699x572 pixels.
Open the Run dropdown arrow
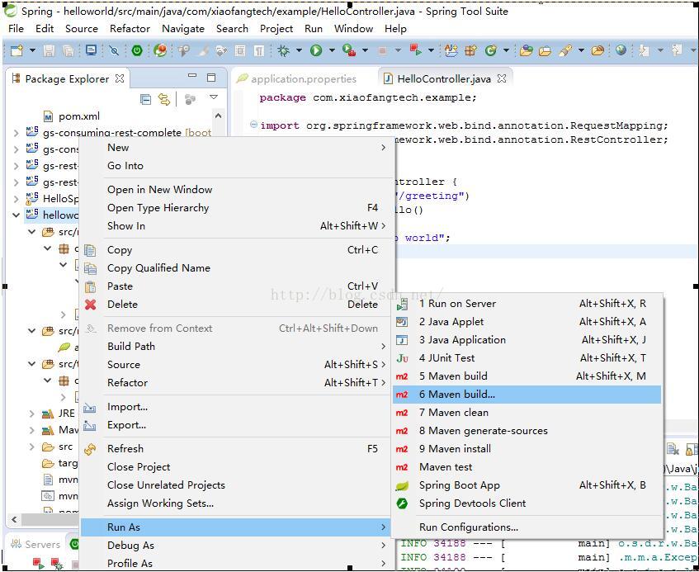332,50
